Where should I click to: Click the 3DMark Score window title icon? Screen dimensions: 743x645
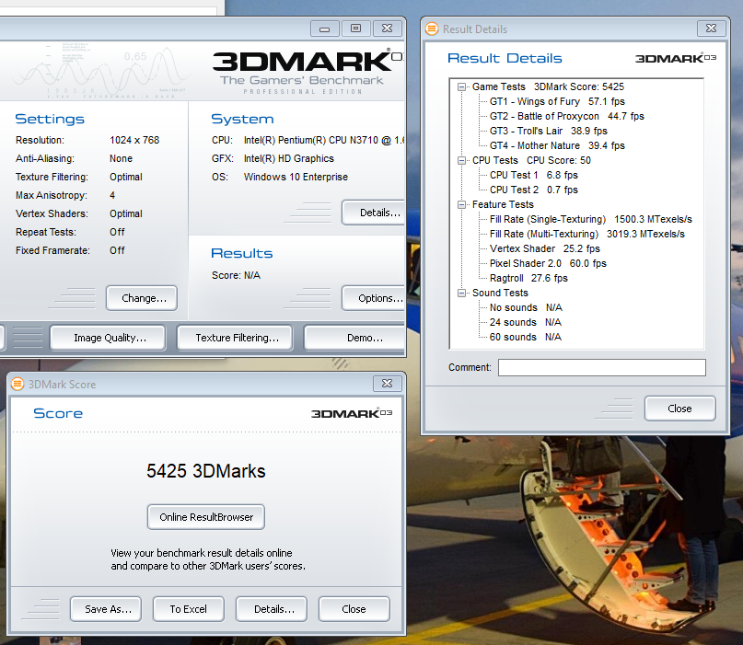(x=17, y=384)
